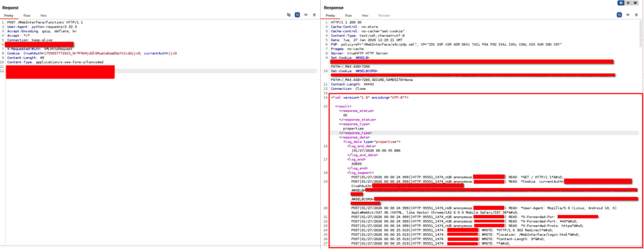
Task: Click the '<log_data type="properties">' tag
Action: (x=372, y=141)
